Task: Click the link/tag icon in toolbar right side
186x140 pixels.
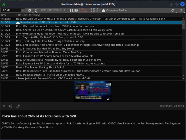Action: (x=173, y=10)
